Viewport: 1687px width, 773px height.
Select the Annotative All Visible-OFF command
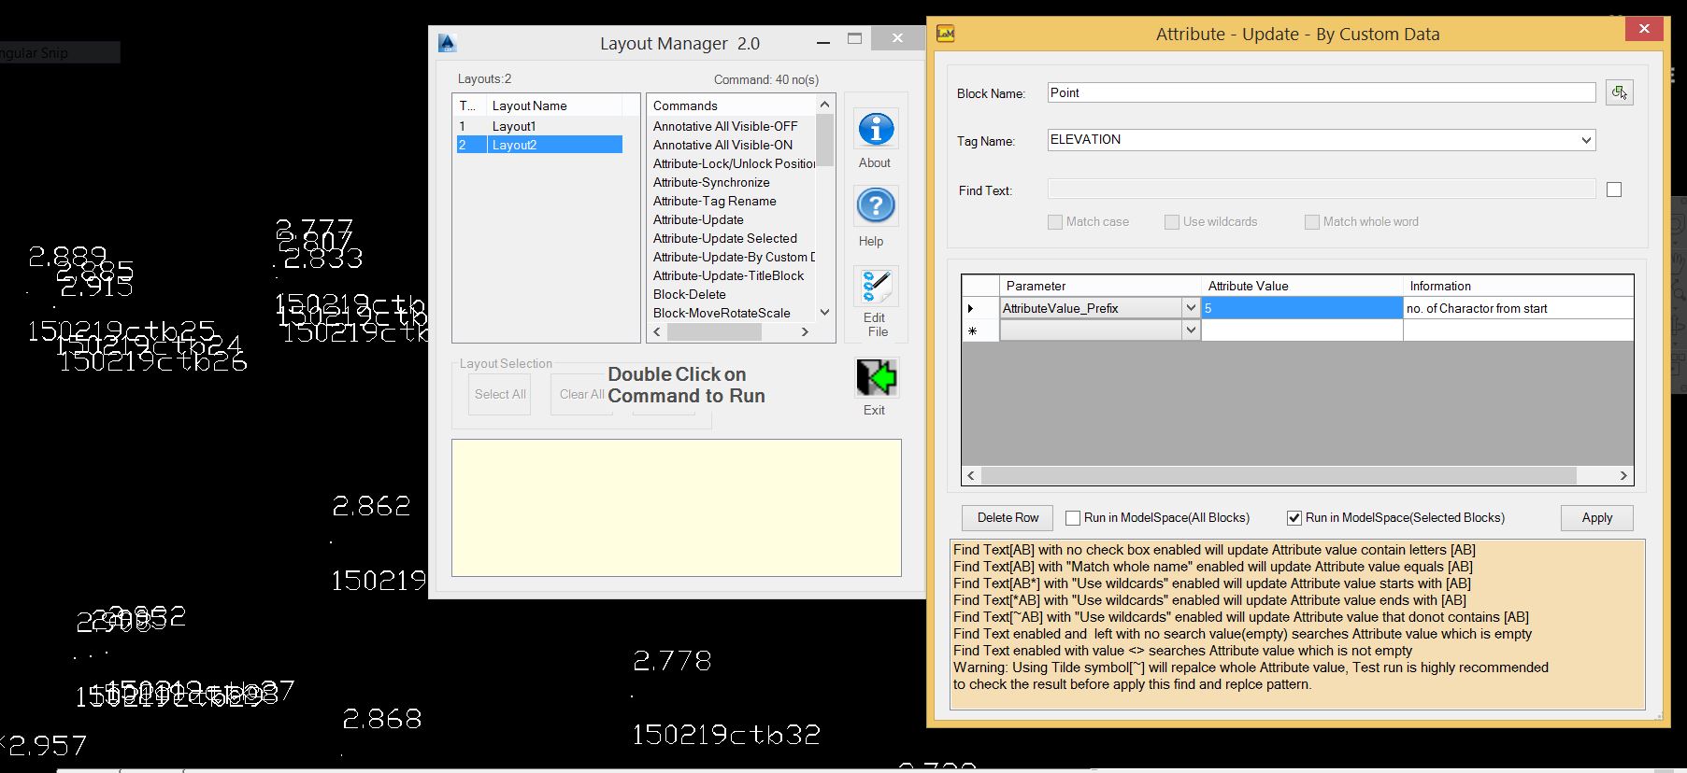pyautogui.click(x=725, y=126)
